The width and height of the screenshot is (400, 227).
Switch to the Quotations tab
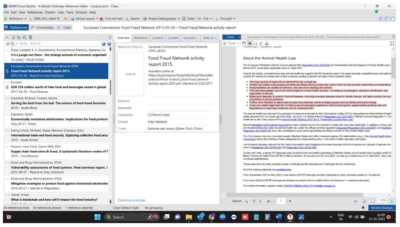(190, 38)
